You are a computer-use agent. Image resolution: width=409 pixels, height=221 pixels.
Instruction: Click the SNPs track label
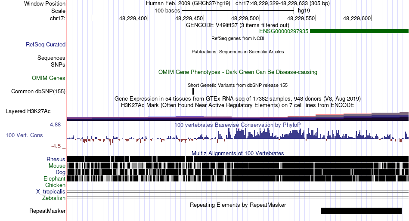(x=58, y=64)
